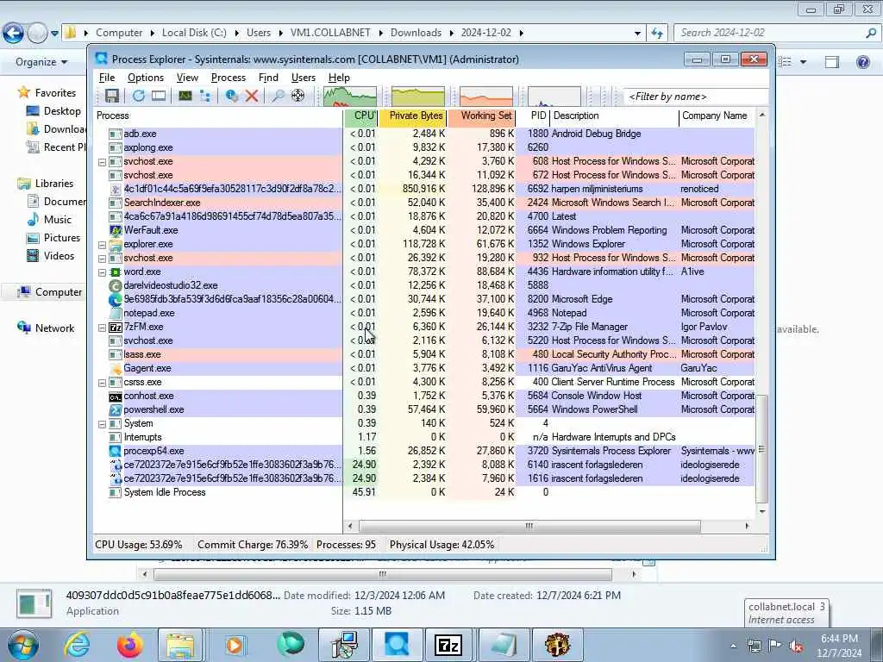This screenshot has width=883, height=662.
Task: Click the Refresh Now toolbar icon
Action: click(139, 97)
